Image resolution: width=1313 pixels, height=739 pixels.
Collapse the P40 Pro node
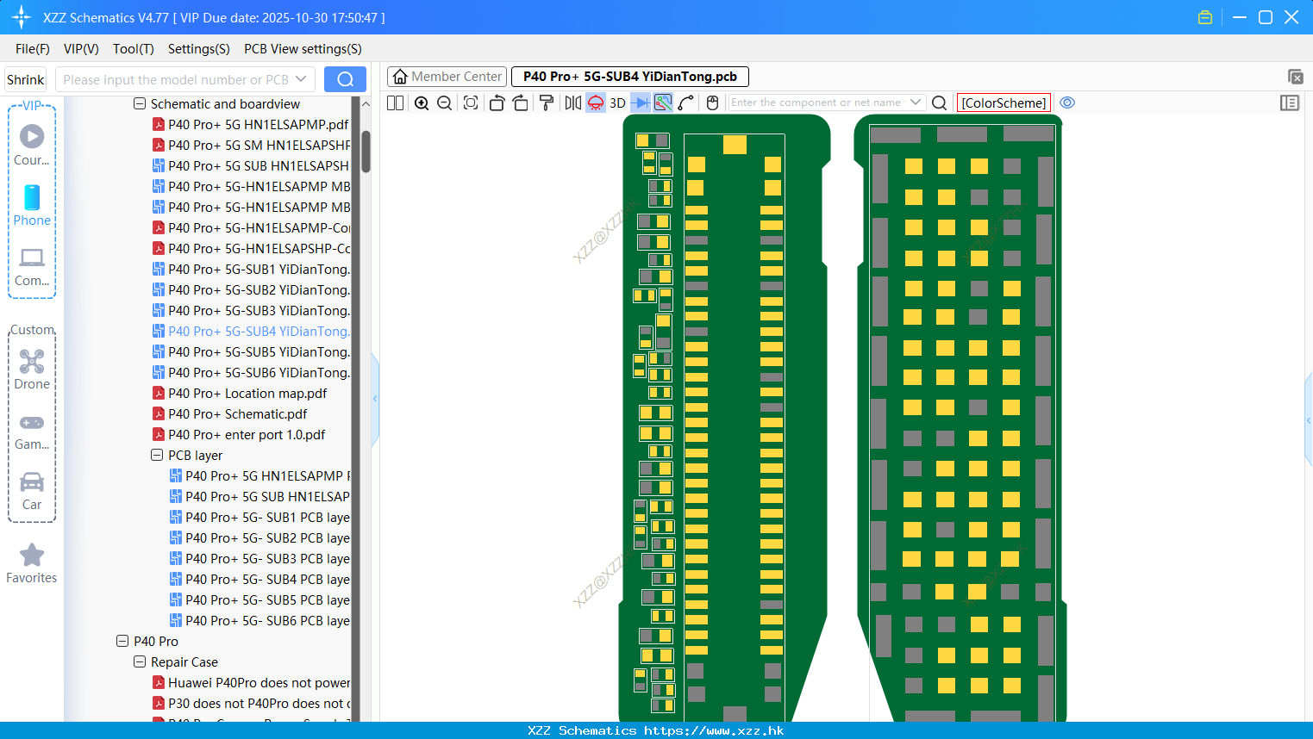click(x=122, y=641)
